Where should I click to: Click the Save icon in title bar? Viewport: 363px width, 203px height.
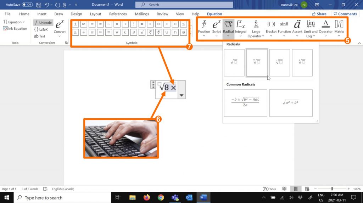click(39, 5)
